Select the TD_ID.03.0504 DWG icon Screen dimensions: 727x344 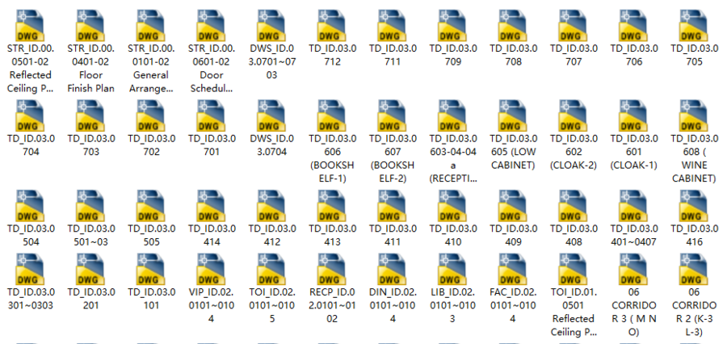click(x=30, y=206)
